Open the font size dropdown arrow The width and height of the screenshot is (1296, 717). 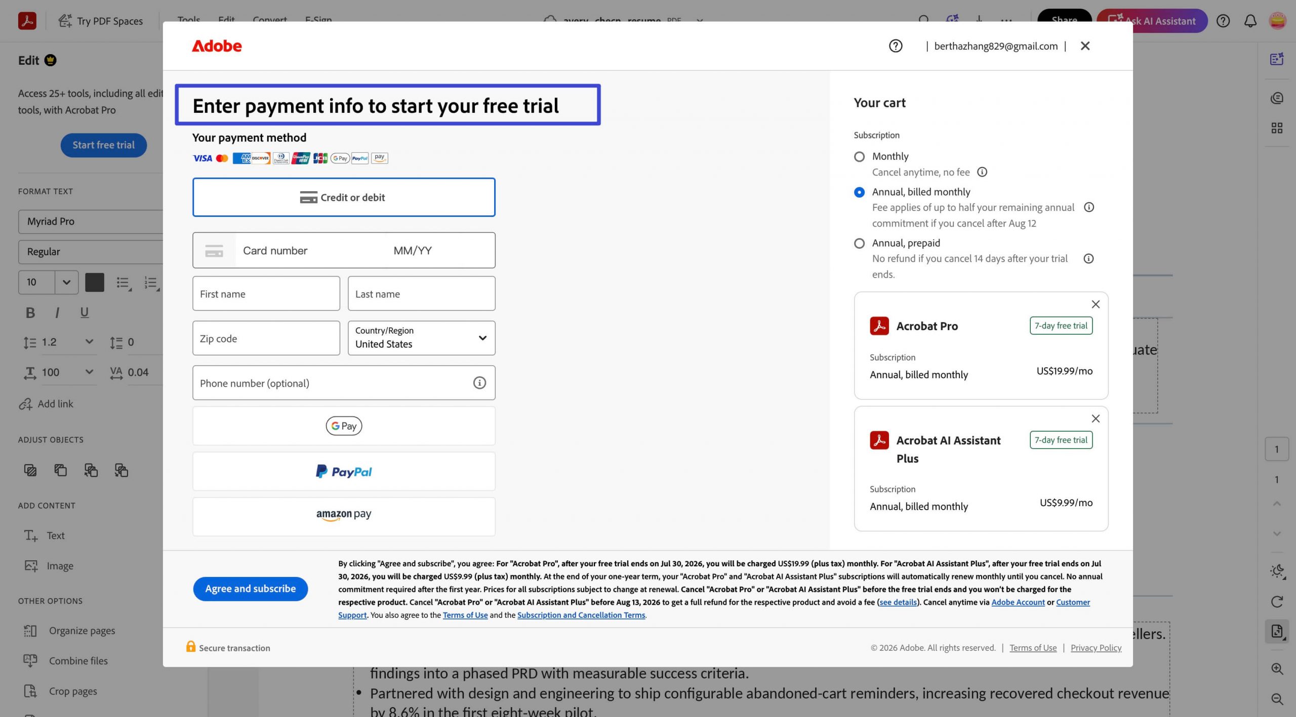click(66, 282)
